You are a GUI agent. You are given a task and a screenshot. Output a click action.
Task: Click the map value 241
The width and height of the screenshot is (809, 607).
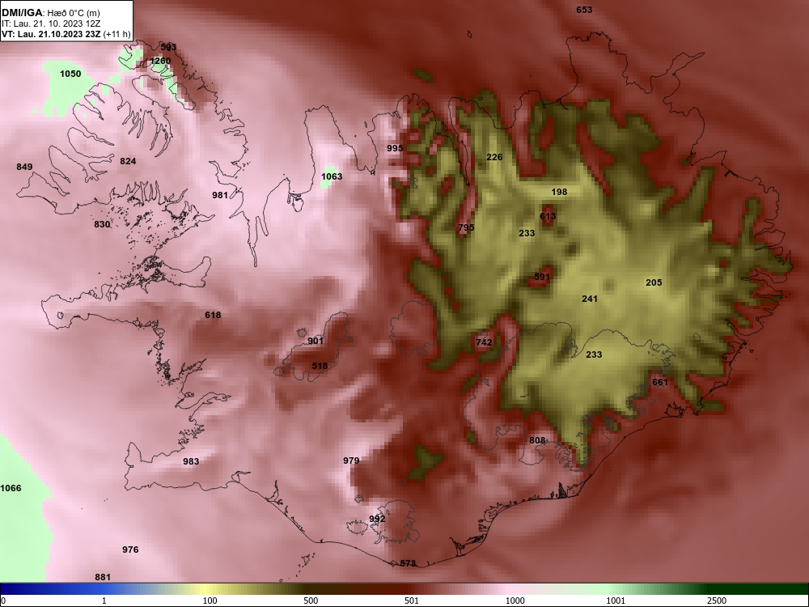pyautogui.click(x=590, y=299)
